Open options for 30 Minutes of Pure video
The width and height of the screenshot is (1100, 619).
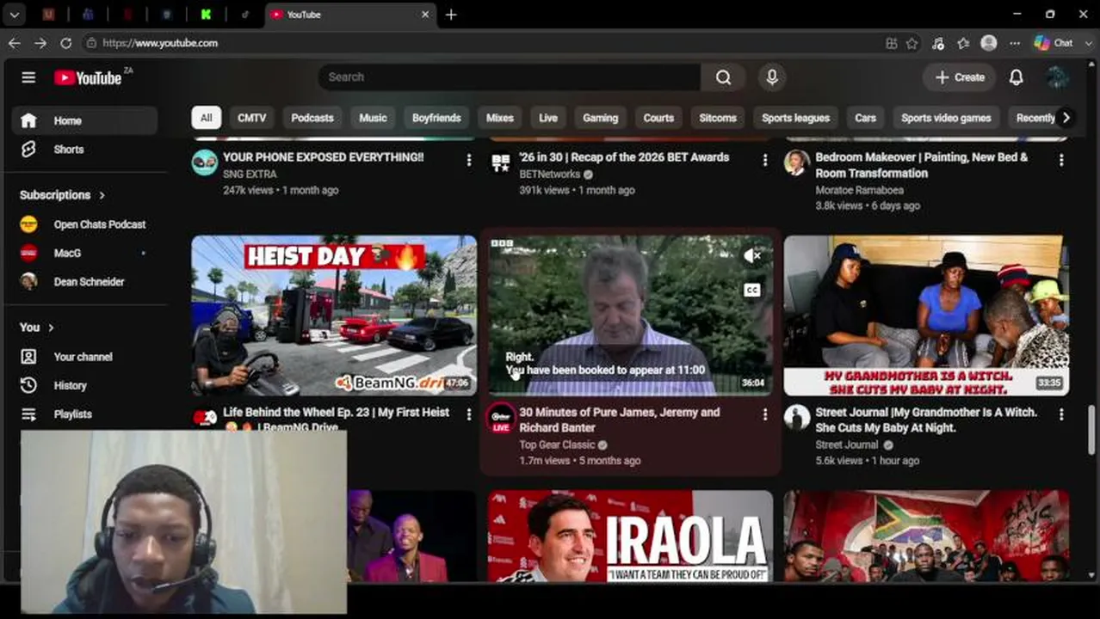764,414
